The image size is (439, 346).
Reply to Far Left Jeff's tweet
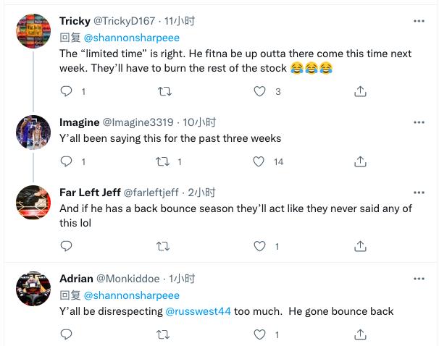click(66, 246)
